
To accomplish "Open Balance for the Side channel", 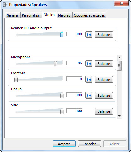I will (104, 111).
